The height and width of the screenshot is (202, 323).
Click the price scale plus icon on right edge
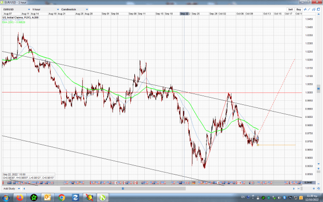(x=318, y=168)
